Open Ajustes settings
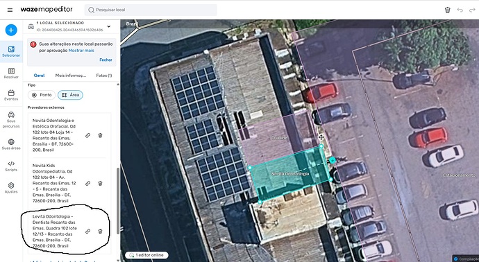The height and width of the screenshot is (262, 479). (11, 188)
